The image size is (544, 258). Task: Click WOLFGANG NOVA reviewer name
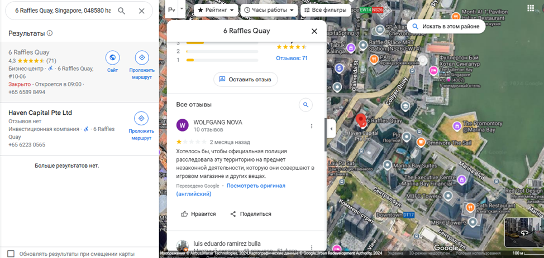coord(218,122)
